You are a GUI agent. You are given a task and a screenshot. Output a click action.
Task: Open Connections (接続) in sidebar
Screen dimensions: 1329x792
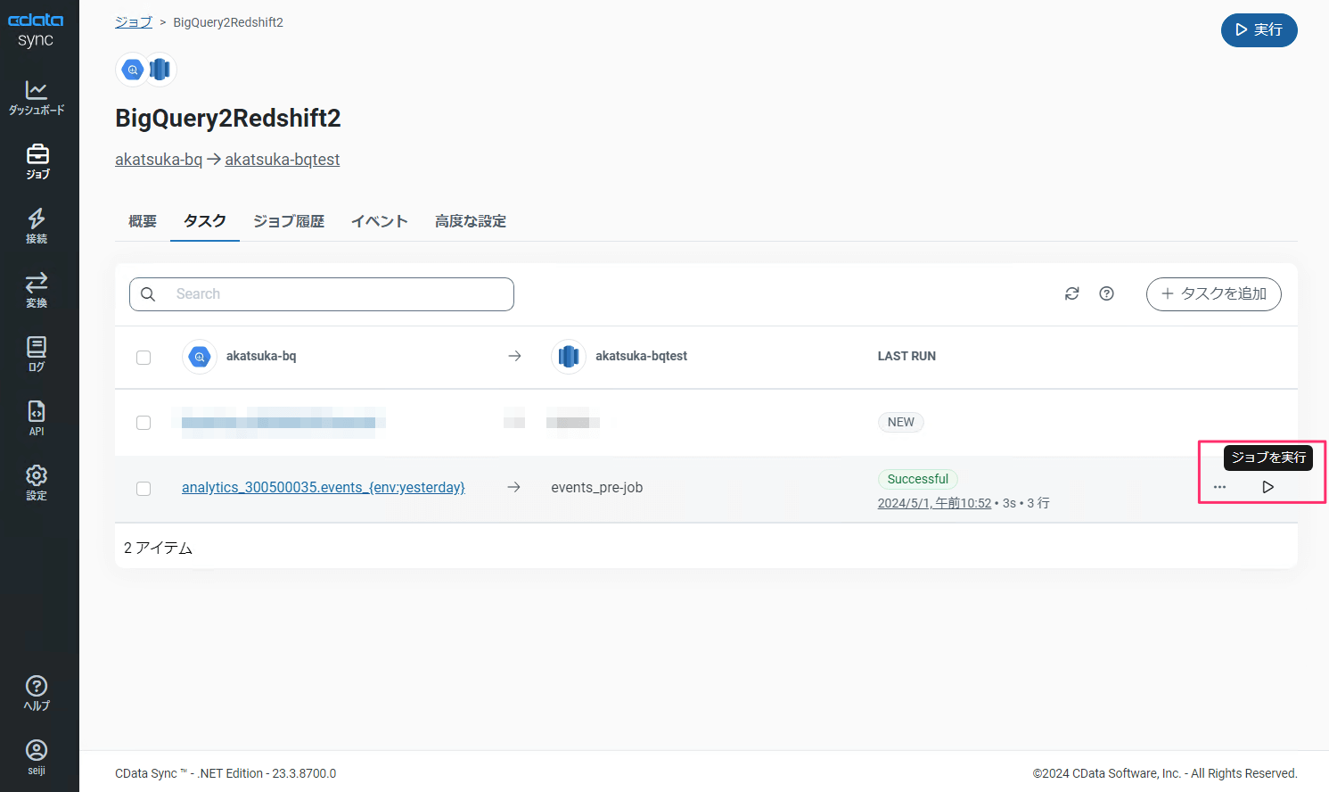point(37,226)
